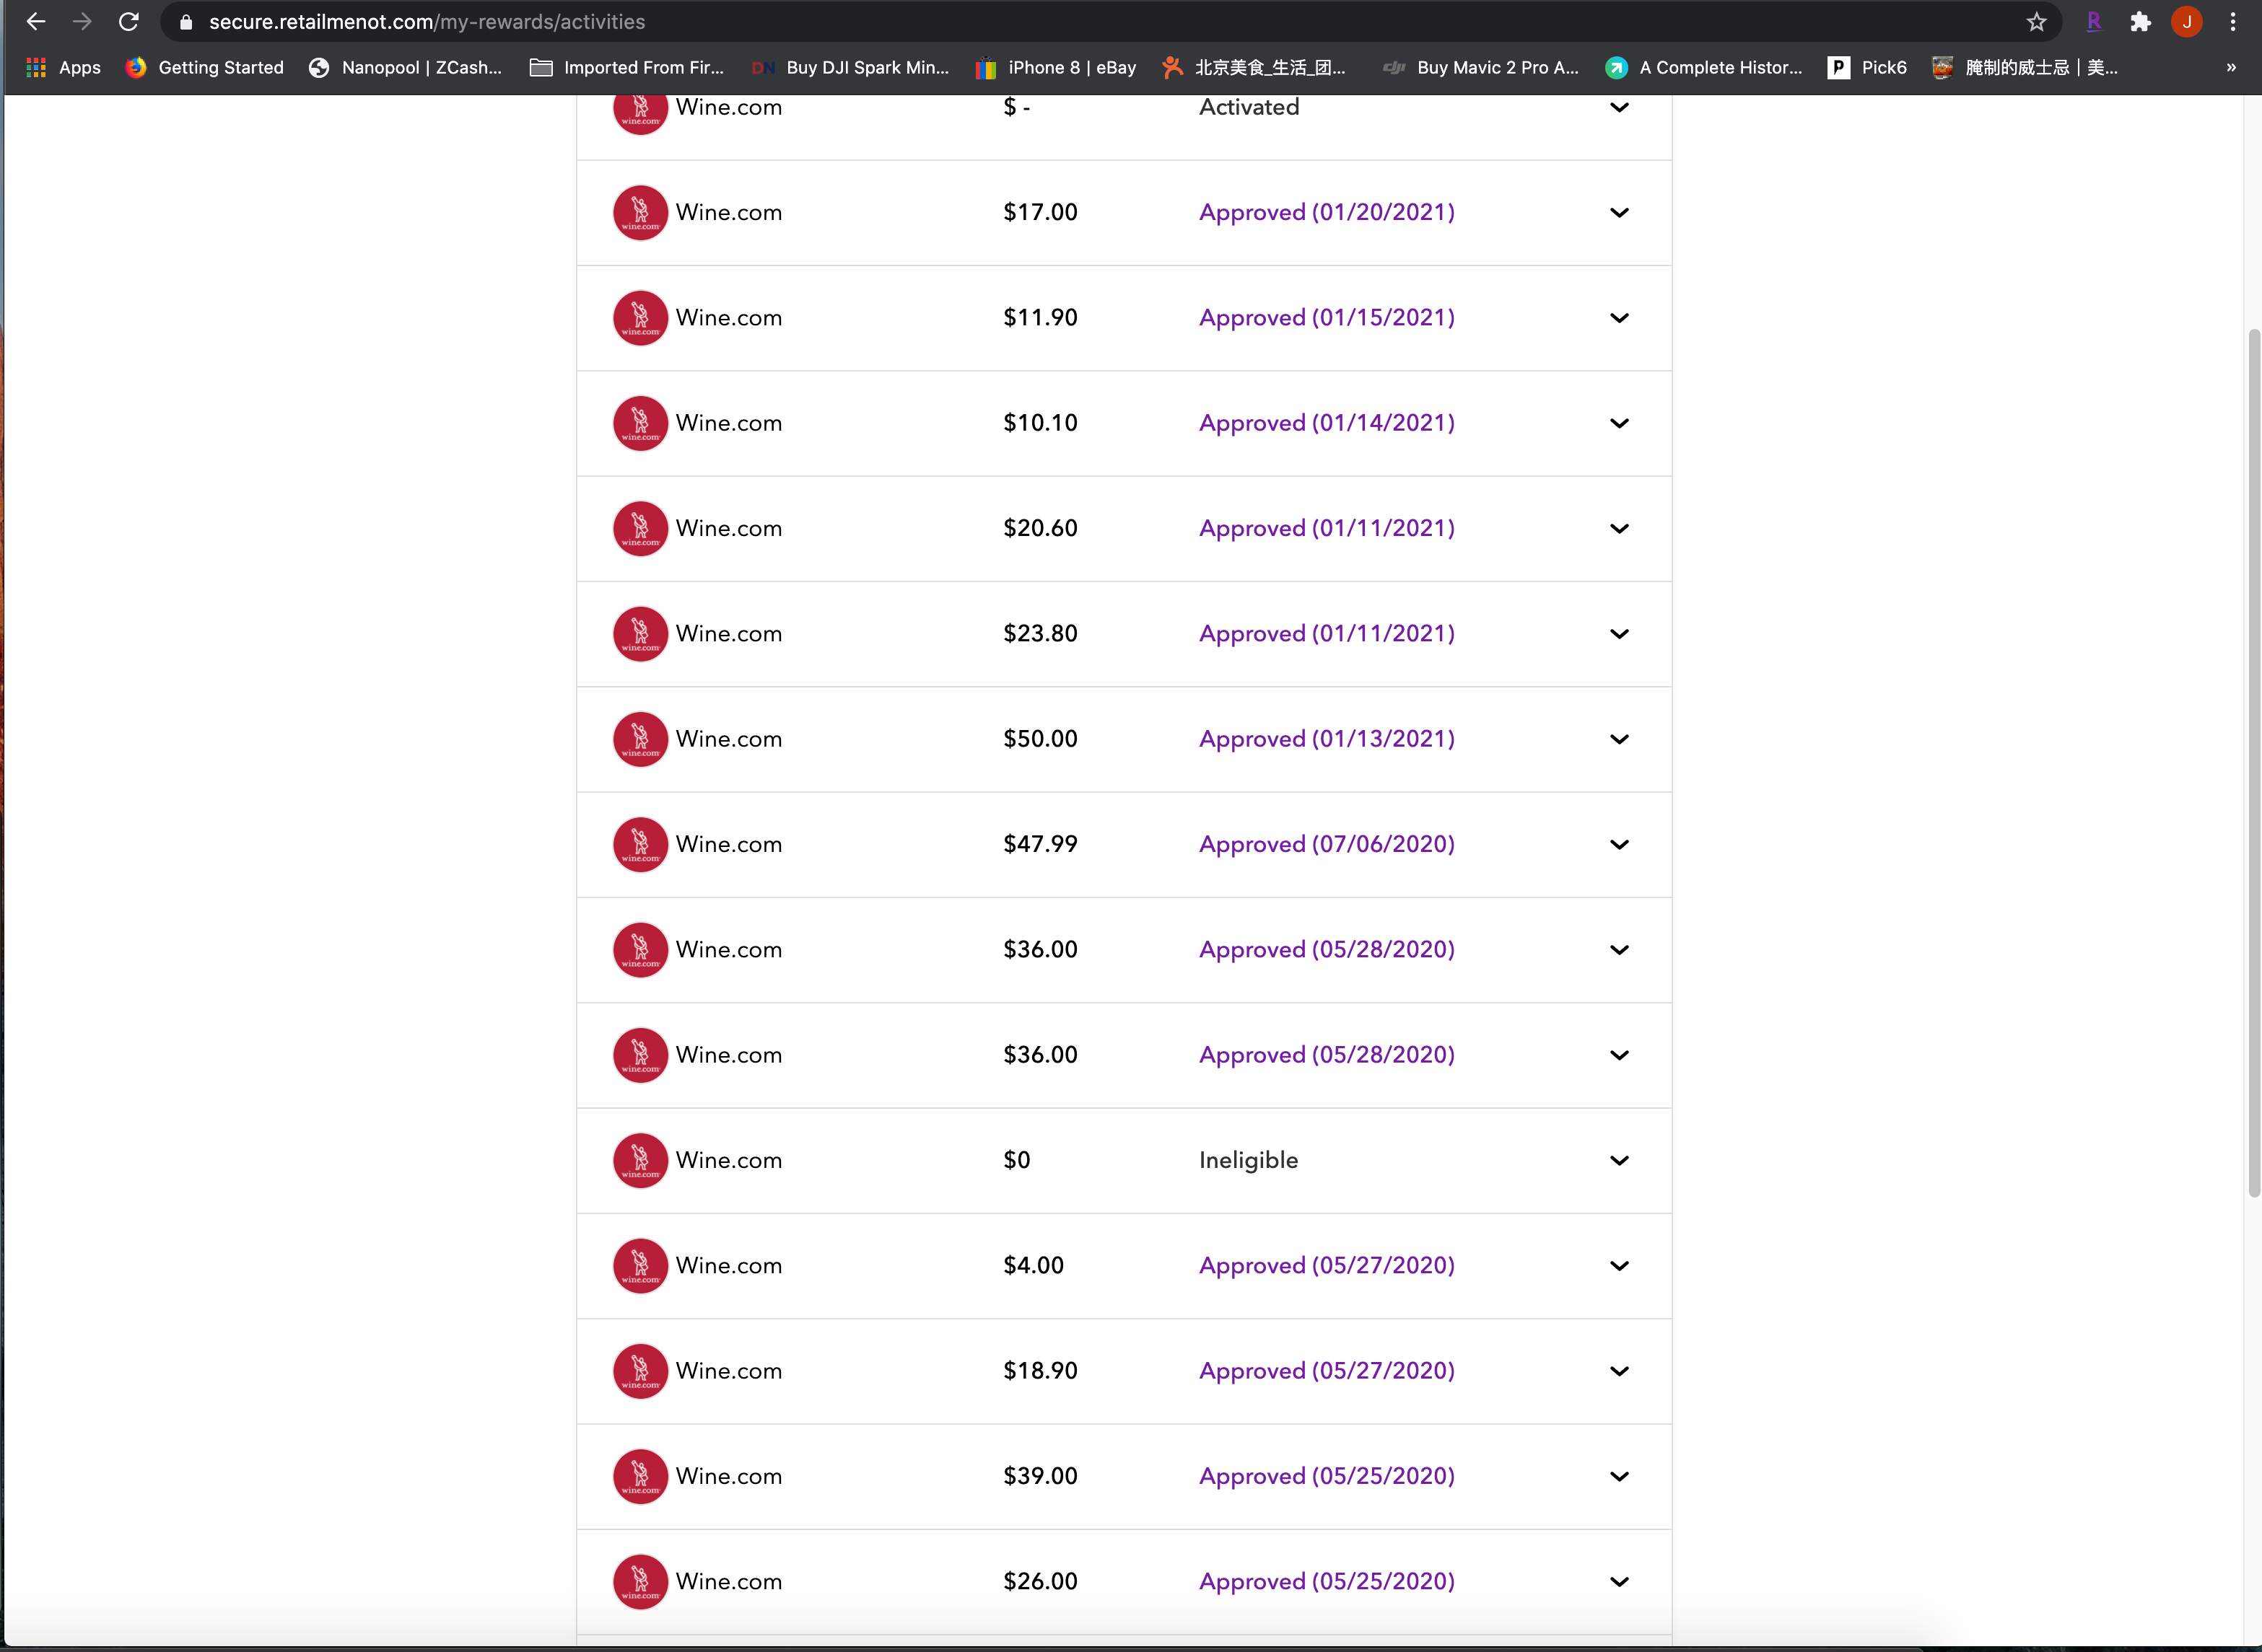Click the RetailMeNot extension icon
The image size is (2262, 1652).
(x=2093, y=22)
